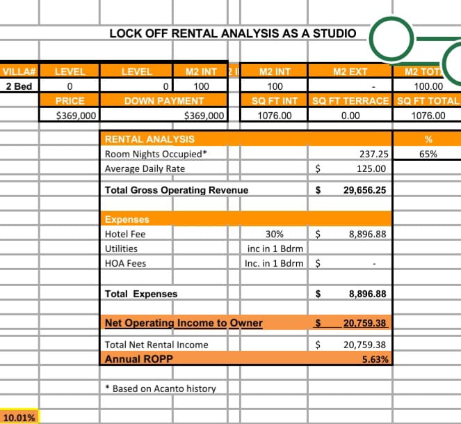The width and height of the screenshot is (461, 424).
Task: Select the 'VILLA#' header cell
Action: click(19, 72)
